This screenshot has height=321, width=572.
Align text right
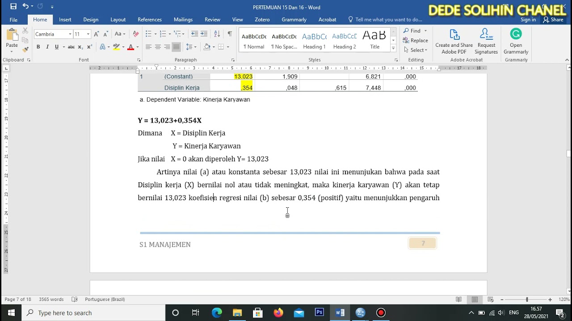[167, 47]
